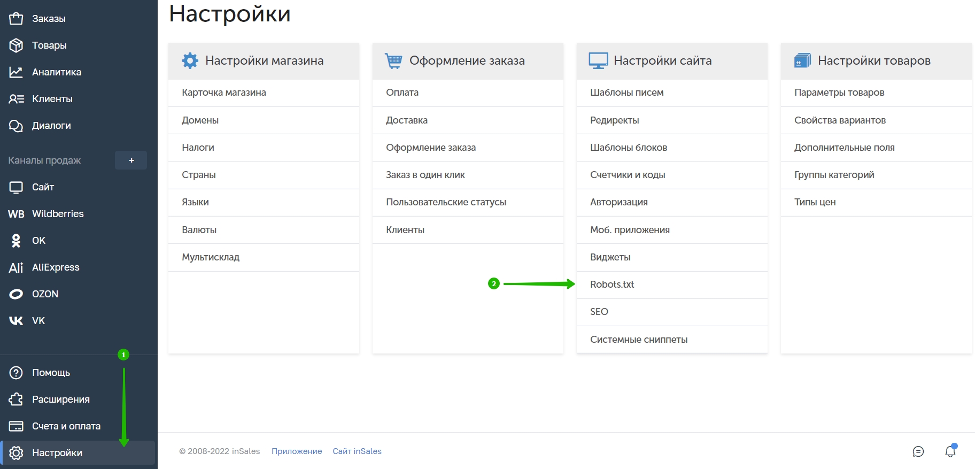Open Заказ в один клик settings
Screen dimensions: 975x469
[468, 175]
